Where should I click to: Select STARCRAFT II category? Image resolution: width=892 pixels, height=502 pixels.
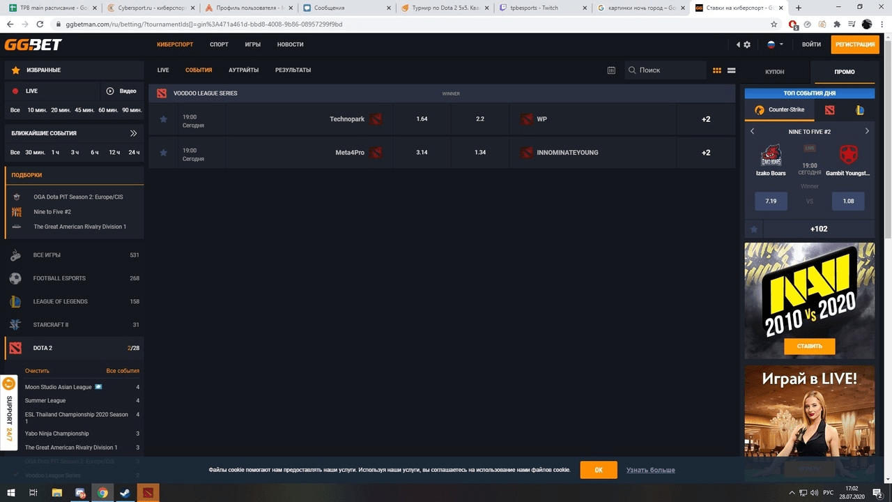pyautogui.click(x=74, y=325)
